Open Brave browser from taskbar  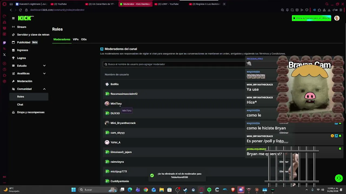[x=233, y=190]
